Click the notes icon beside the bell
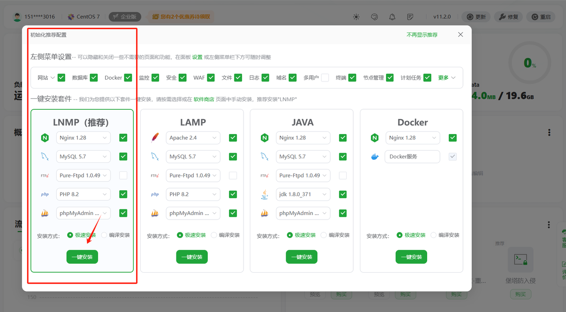566x312 pixels. [410, 17]
